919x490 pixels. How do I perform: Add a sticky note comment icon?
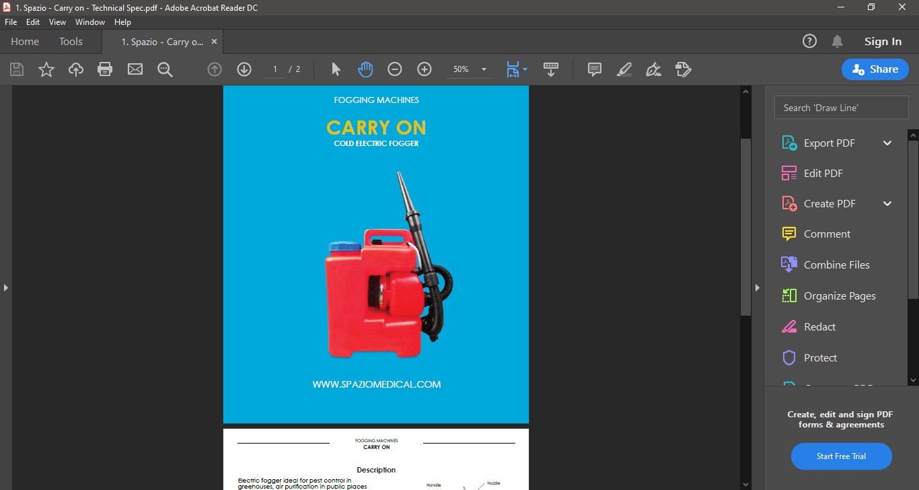[x=595, y=69]
